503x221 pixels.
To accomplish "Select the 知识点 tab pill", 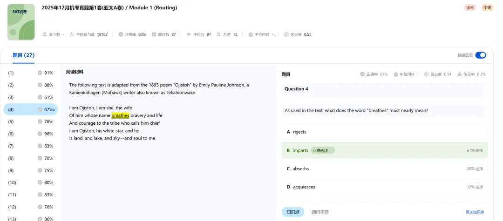I will 293,212.
